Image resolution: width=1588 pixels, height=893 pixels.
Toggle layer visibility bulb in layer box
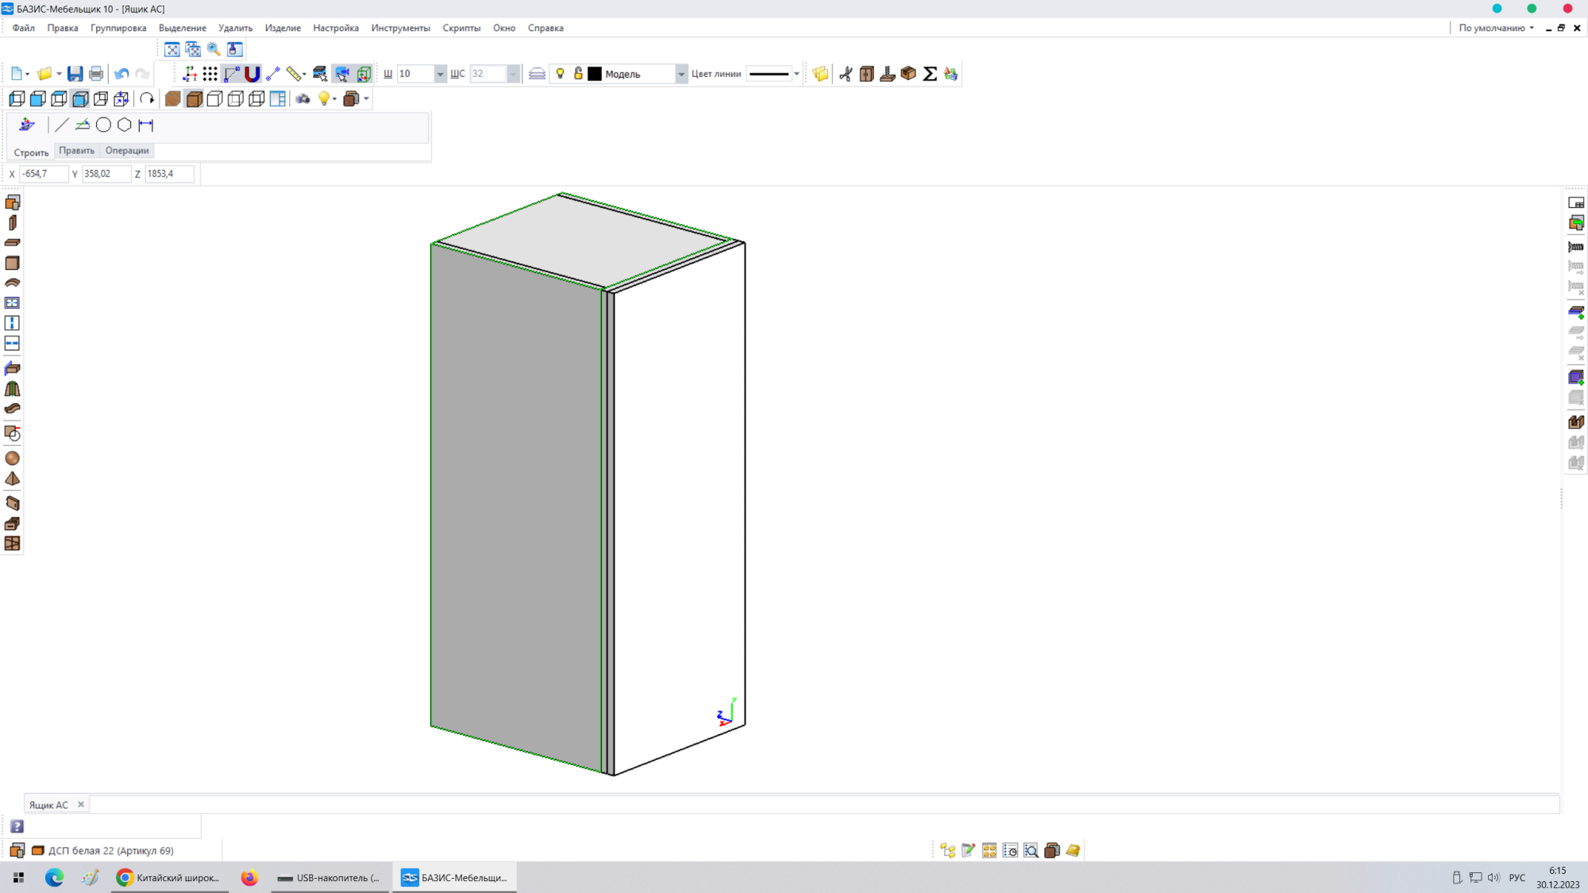(x=561, y=74)
